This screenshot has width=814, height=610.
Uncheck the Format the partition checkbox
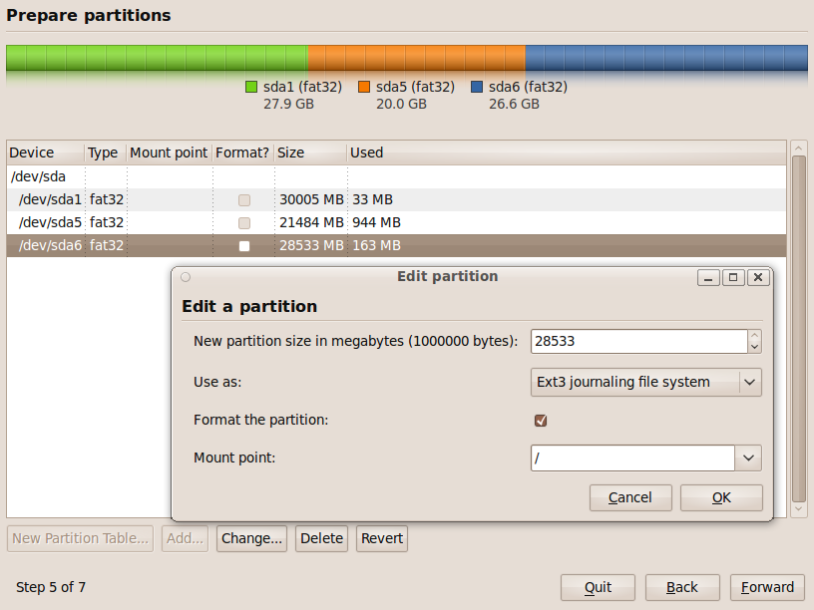click(541, 421)
